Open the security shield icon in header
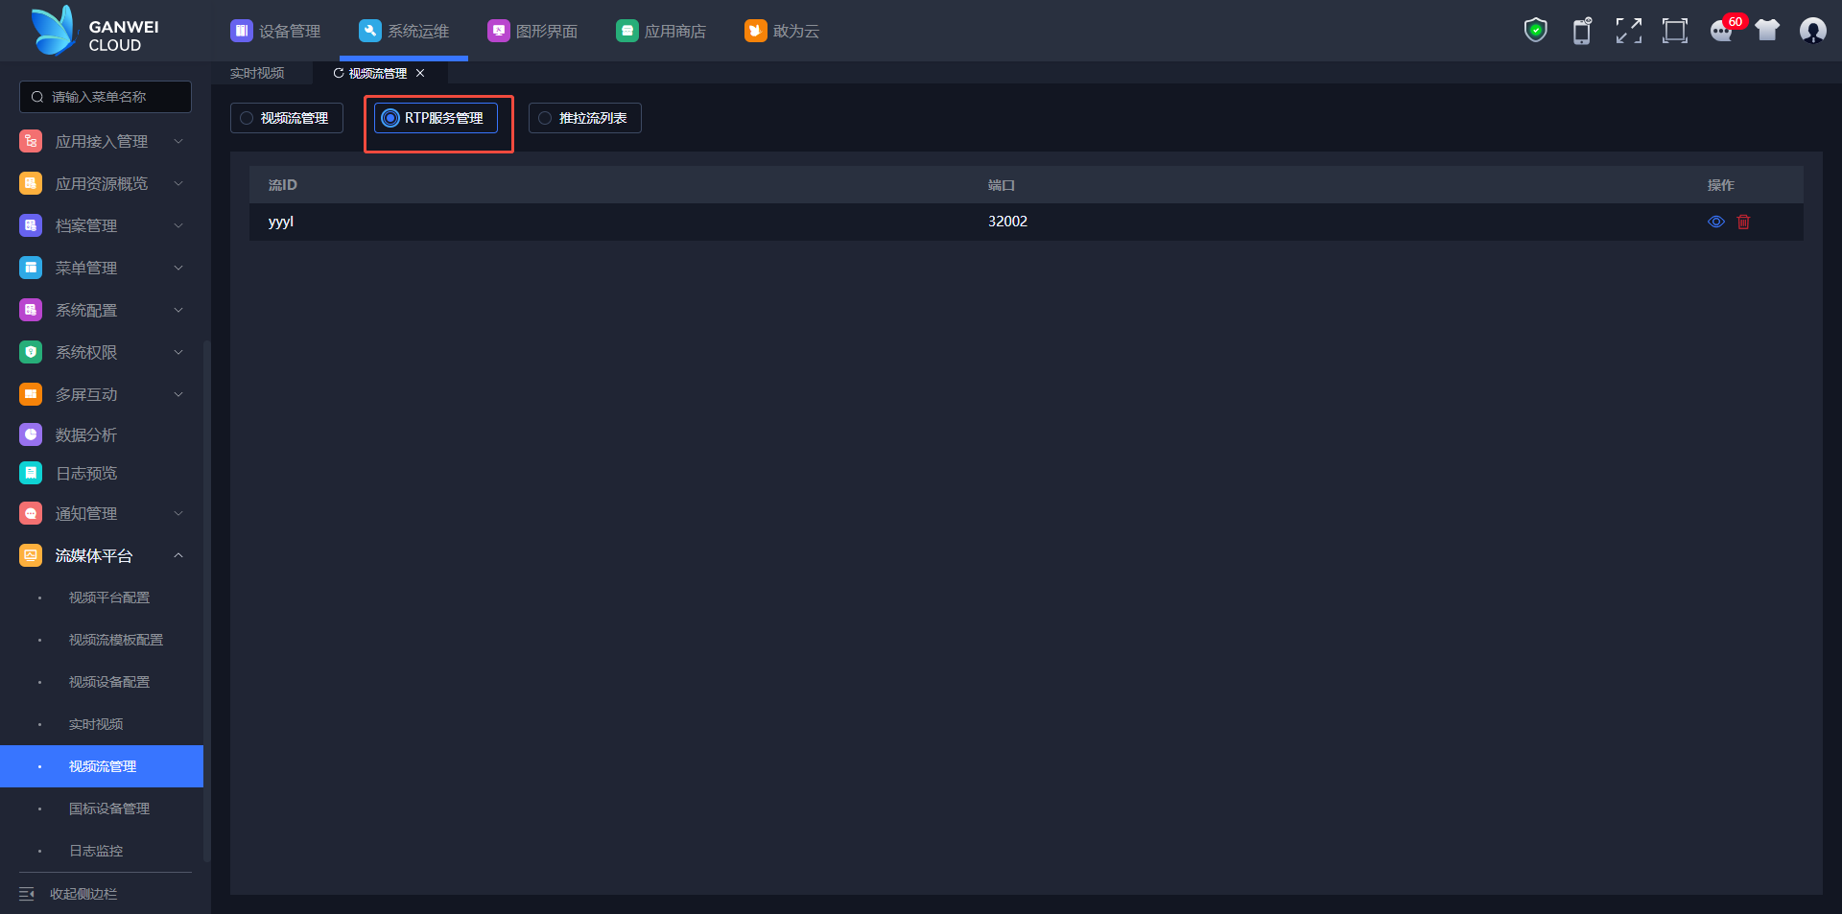This screenshot has width=1842, height=914. [x=1536, y=31]
